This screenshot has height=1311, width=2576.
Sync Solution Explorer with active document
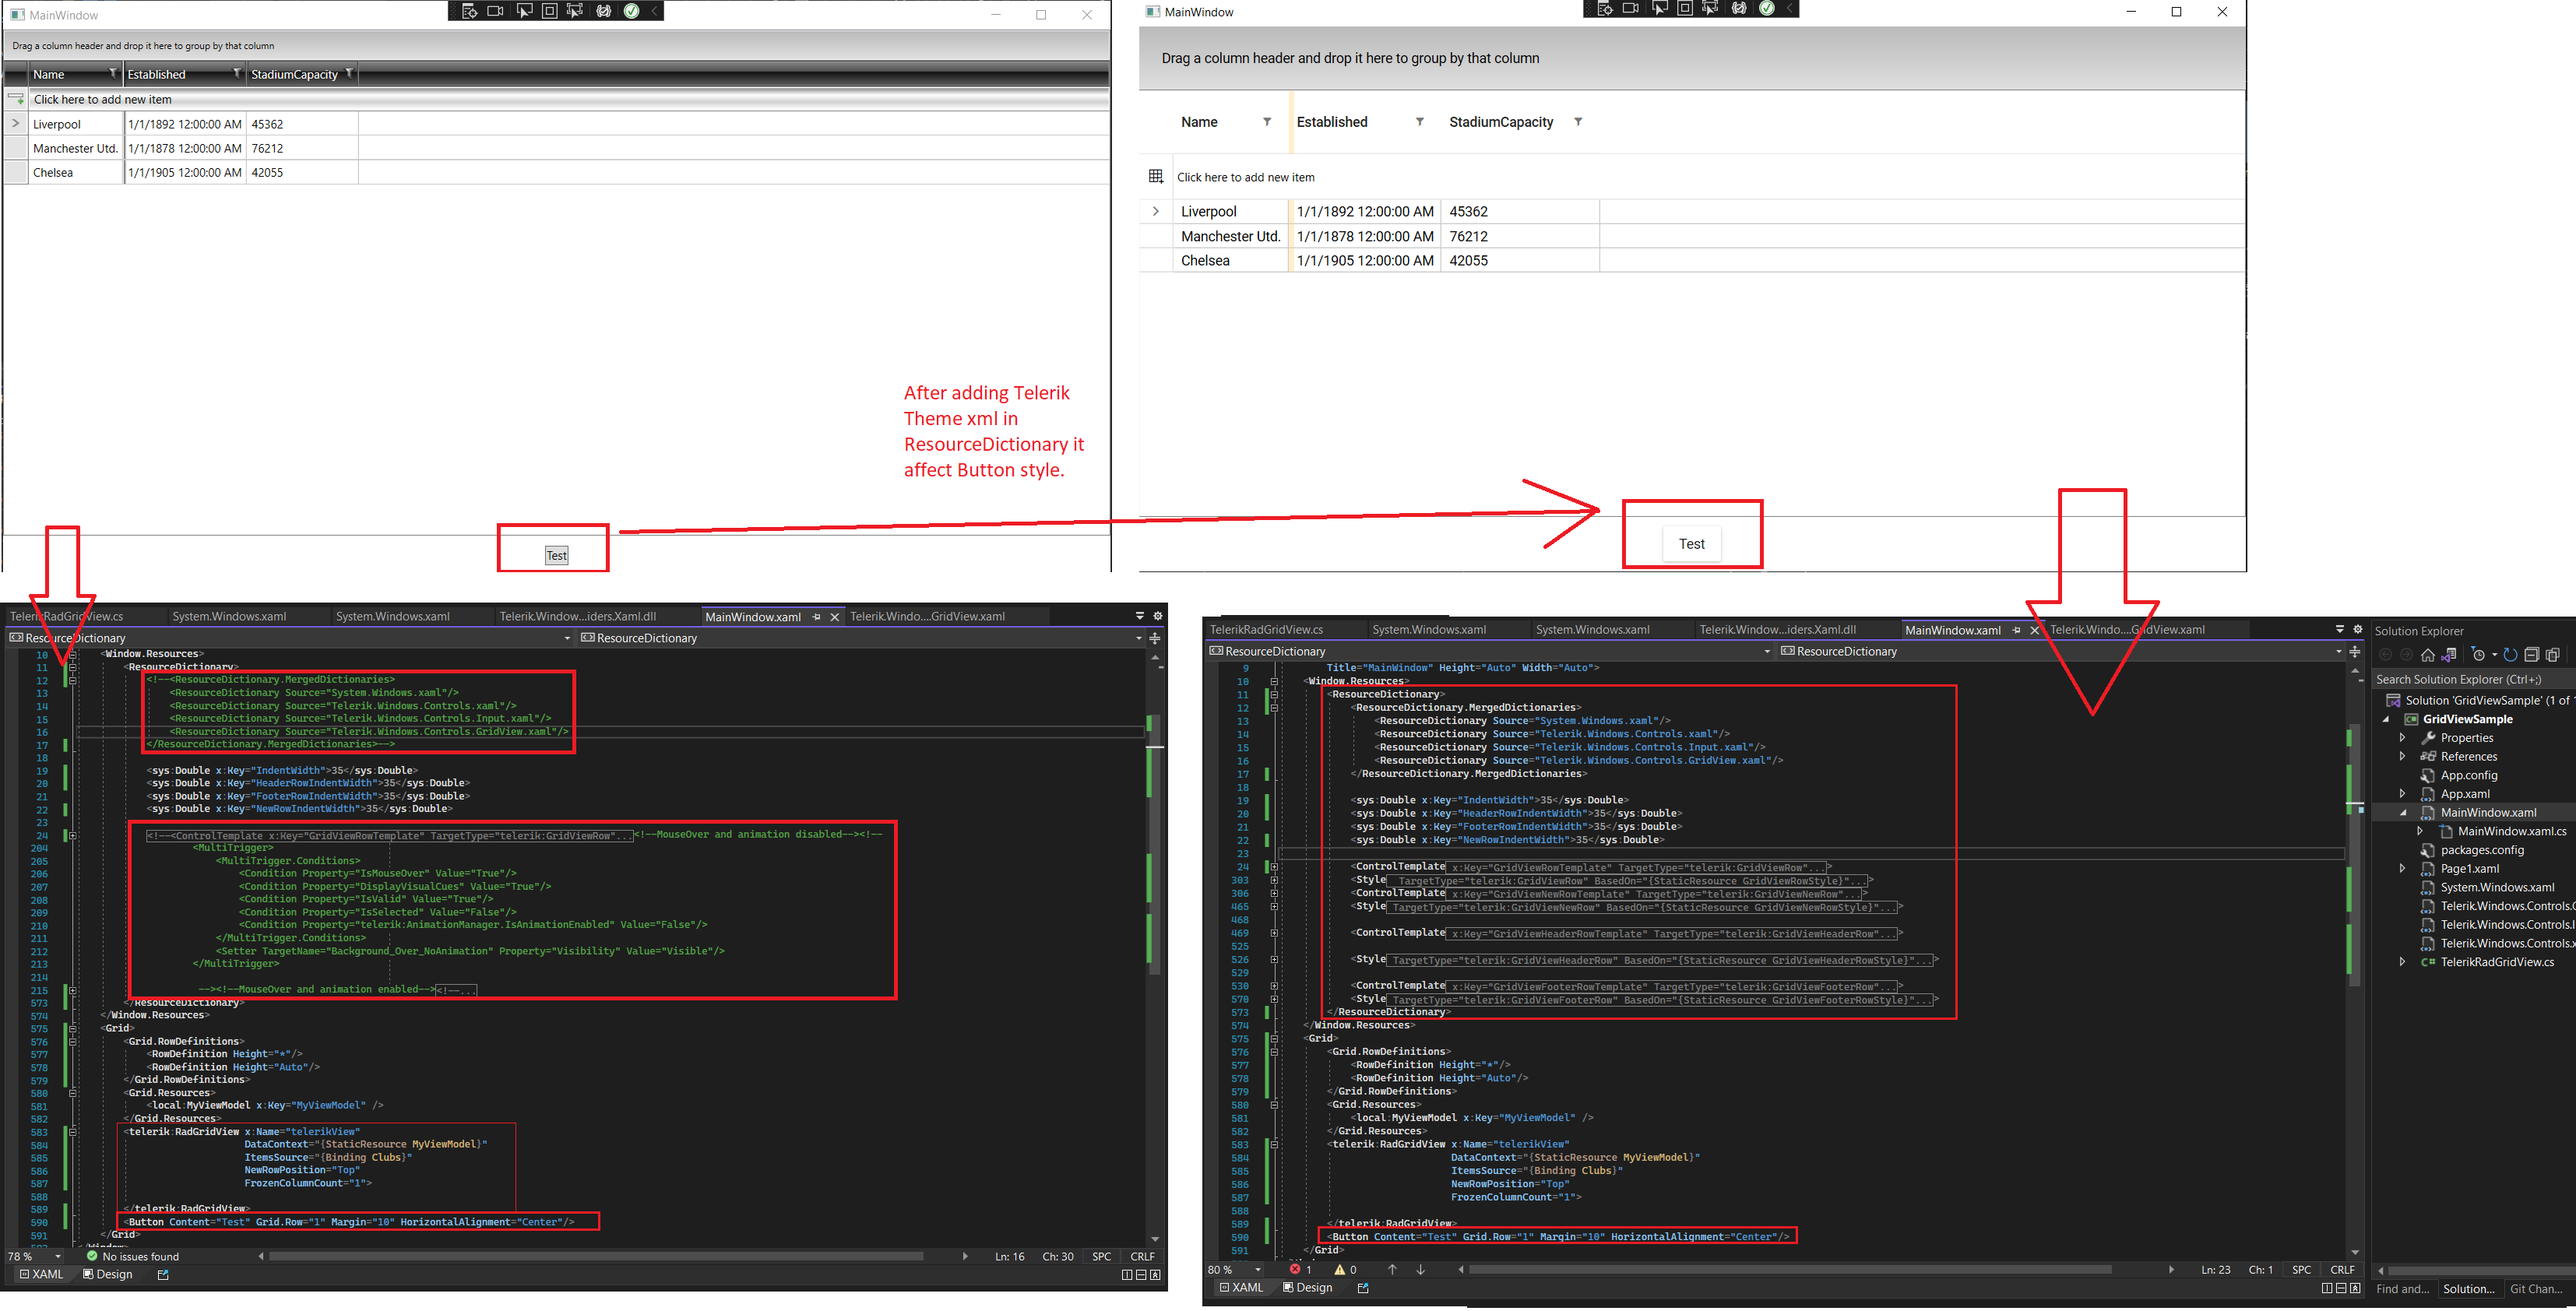2450,655
